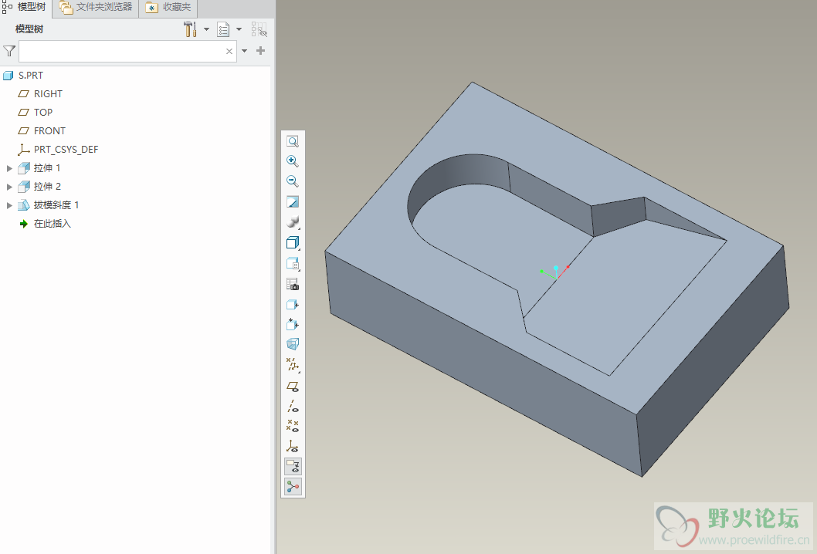Open dropdown arrow beside list icon
Image resolution: width=817 pixels, height=554 pixels.
coord(239,29)
